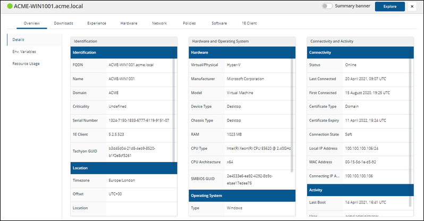Click the Identification panel scrollbar
424x221 pixels.
(x=174, y=106)
